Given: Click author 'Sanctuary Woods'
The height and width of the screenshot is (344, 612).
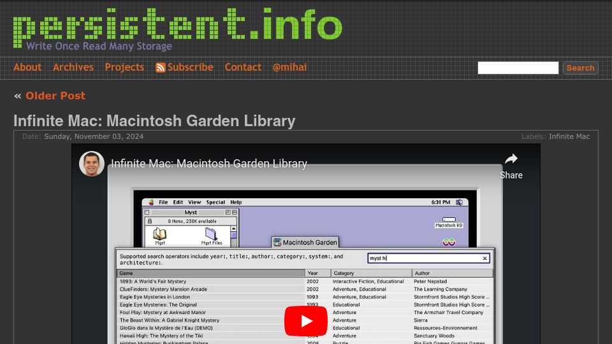Looking at the screenshot, I should (x=434, y=336).
